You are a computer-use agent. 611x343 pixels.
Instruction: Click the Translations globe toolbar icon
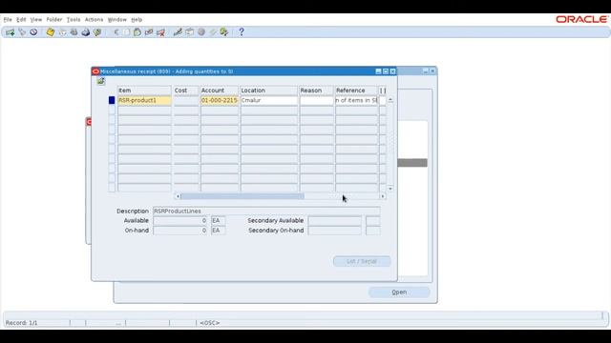201,32
